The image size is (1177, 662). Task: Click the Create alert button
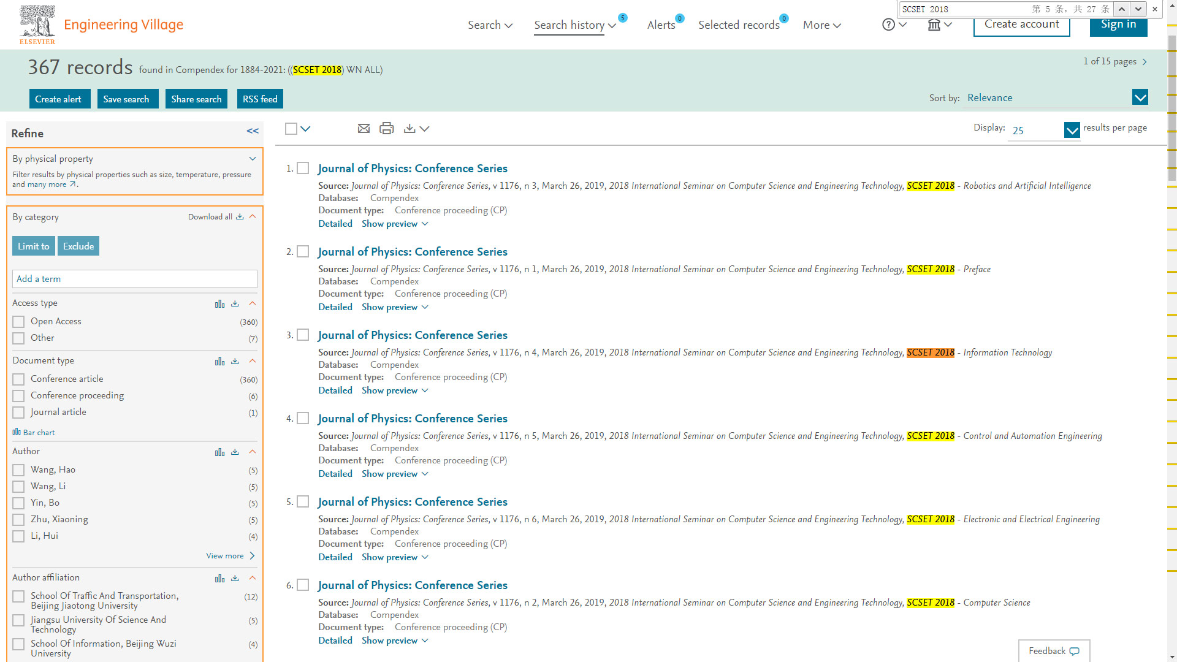click(x=60, y=99)
